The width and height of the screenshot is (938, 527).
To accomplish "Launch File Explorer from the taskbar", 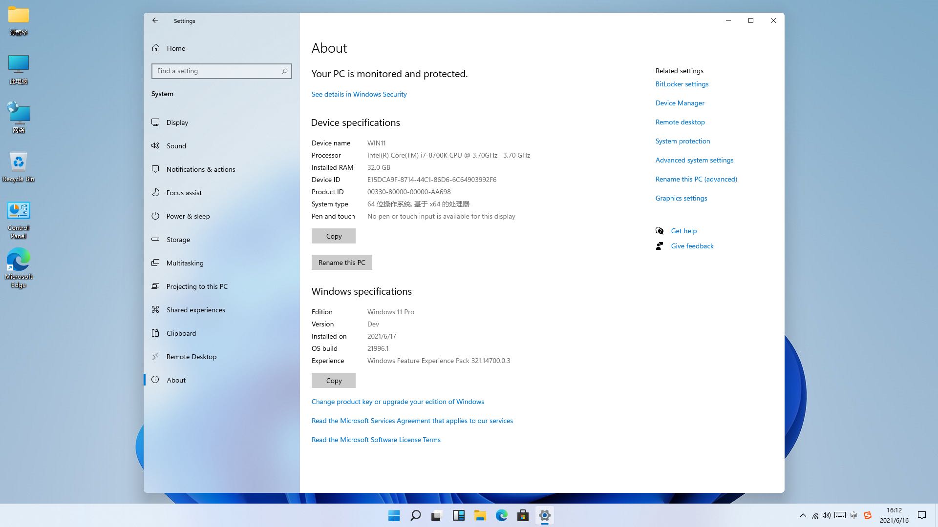I will coord(480,515).
